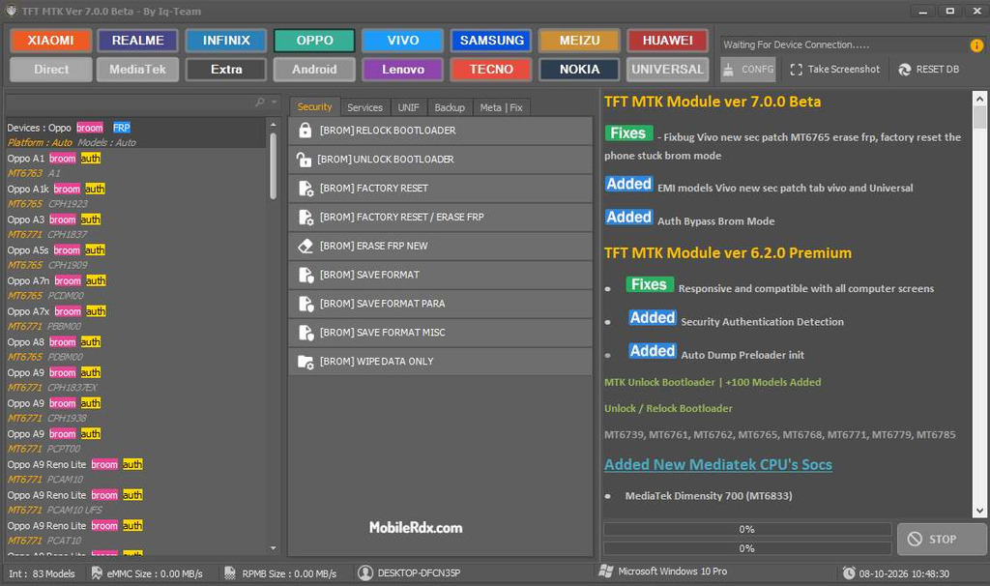Select Oppo A3 CPH1837 device entry
This screenshot has width=990, height=586.
[x=135, y=226]
